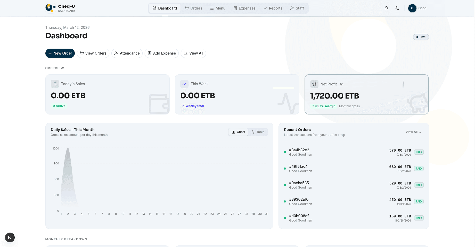Open the Expenses tab

(244, 8)
